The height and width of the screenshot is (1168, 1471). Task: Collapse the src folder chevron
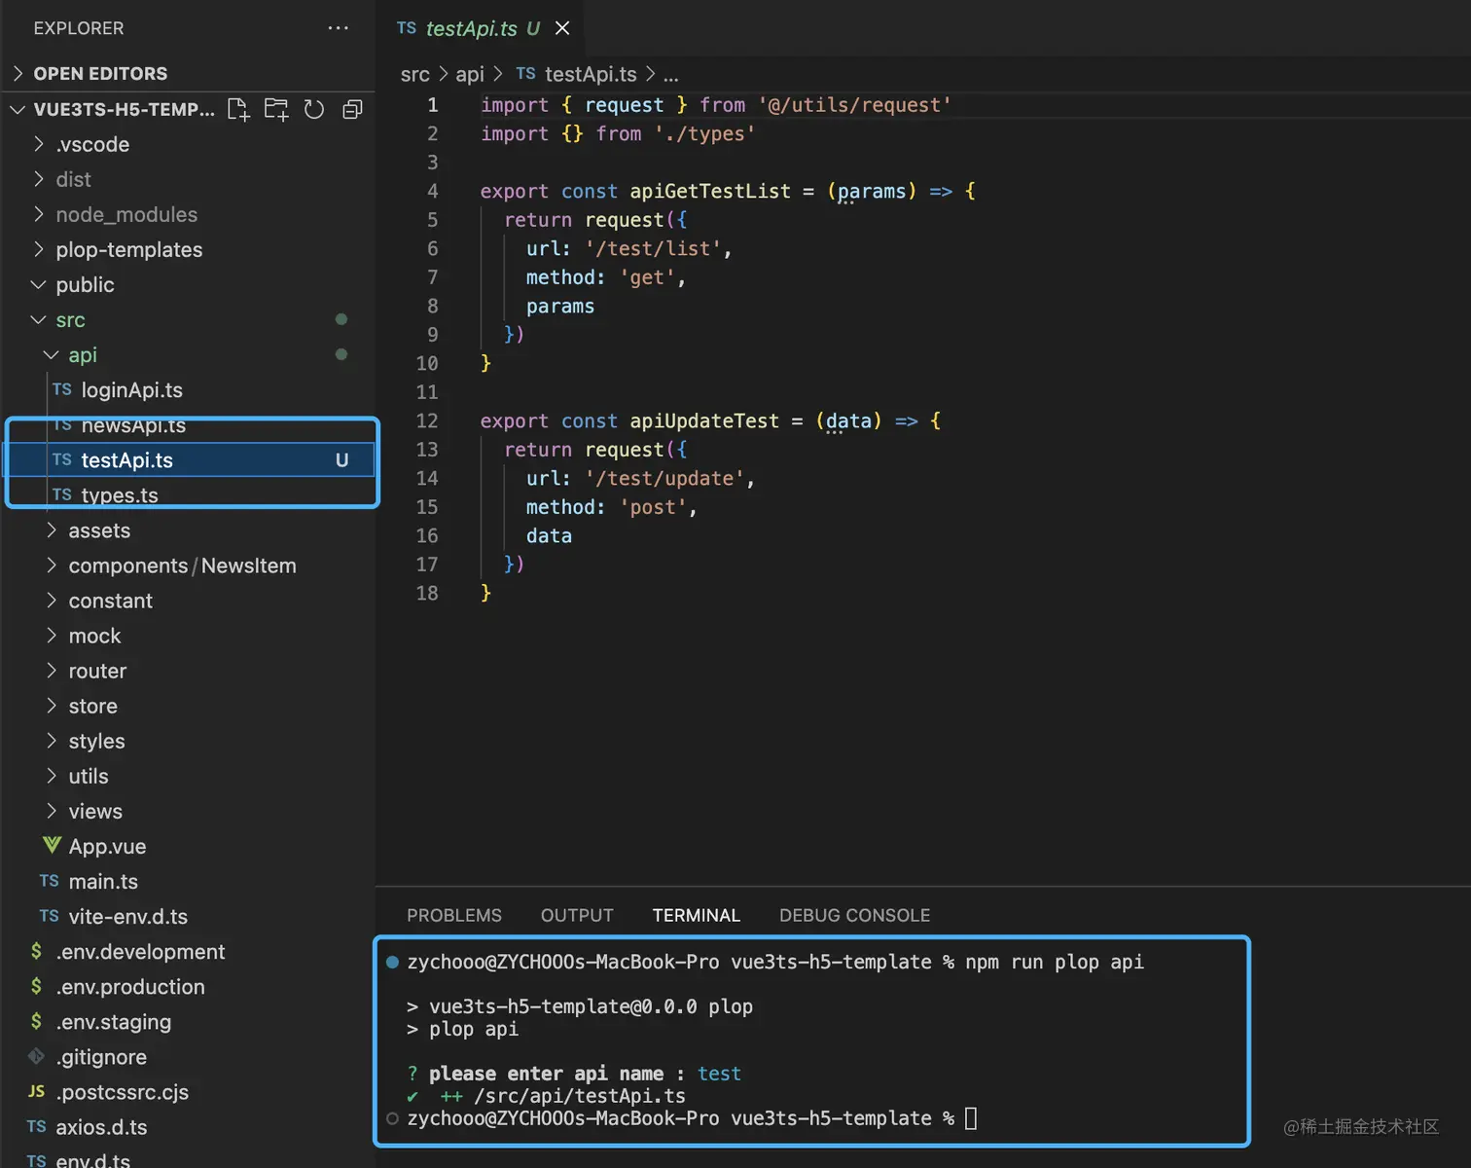point(38,319)
